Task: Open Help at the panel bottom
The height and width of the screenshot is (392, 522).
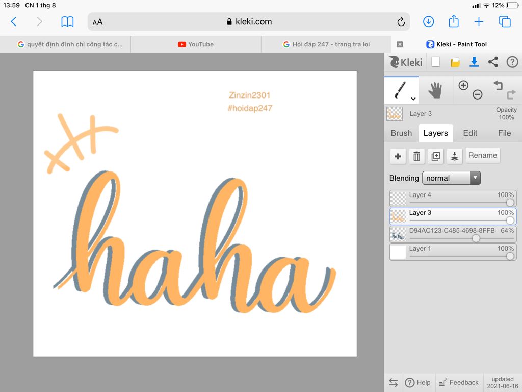Action: tap(417, 383)
